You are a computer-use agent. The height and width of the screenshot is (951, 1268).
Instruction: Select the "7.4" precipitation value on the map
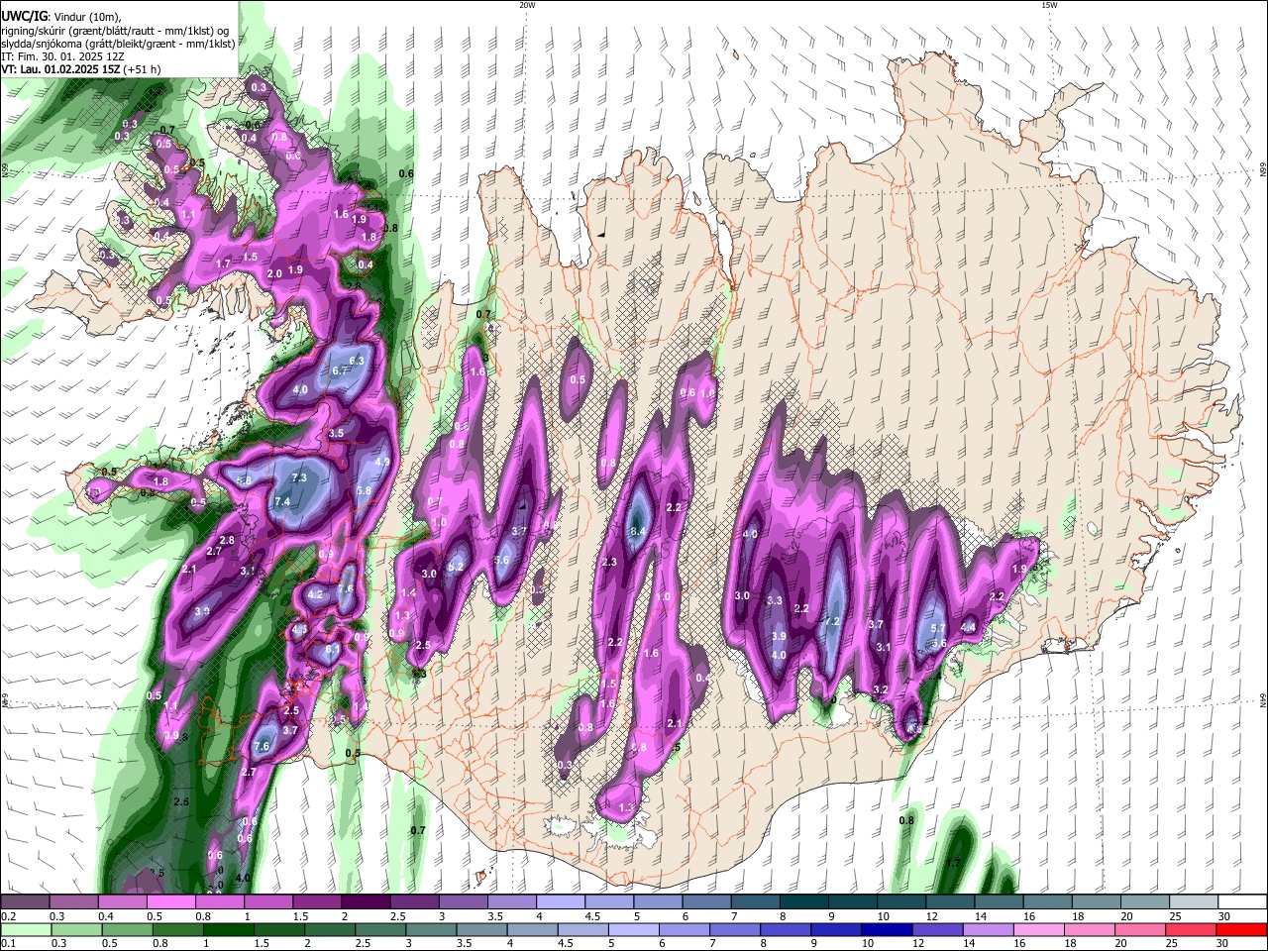pos(282,502)
